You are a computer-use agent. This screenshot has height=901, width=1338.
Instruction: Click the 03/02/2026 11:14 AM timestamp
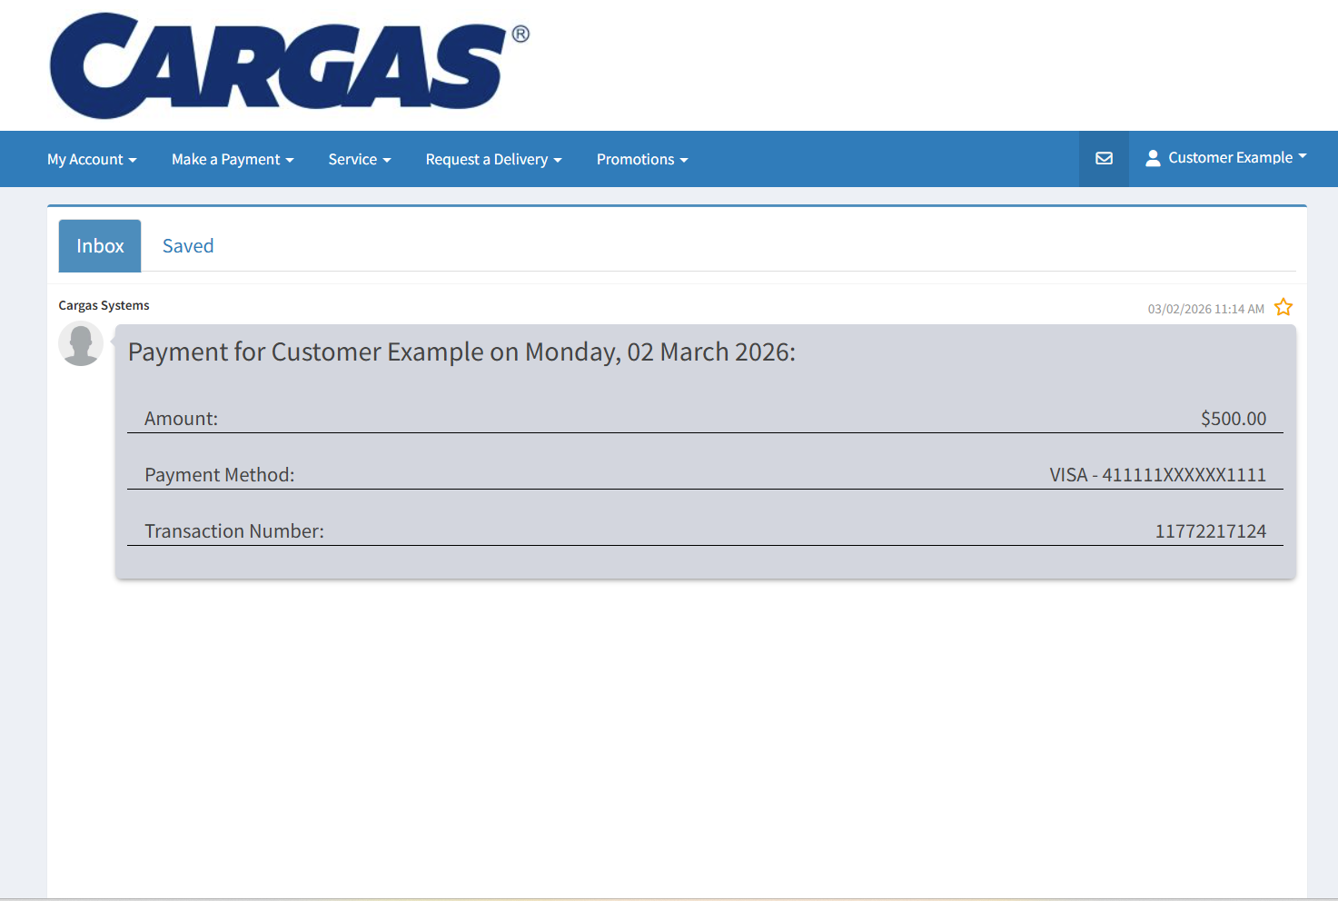click(x=1205, y=310)
